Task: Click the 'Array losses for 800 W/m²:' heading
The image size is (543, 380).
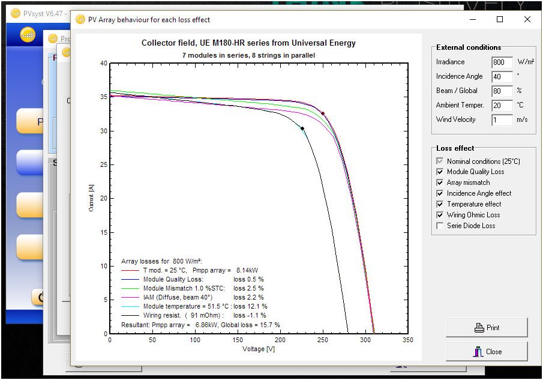Action: 162,261
